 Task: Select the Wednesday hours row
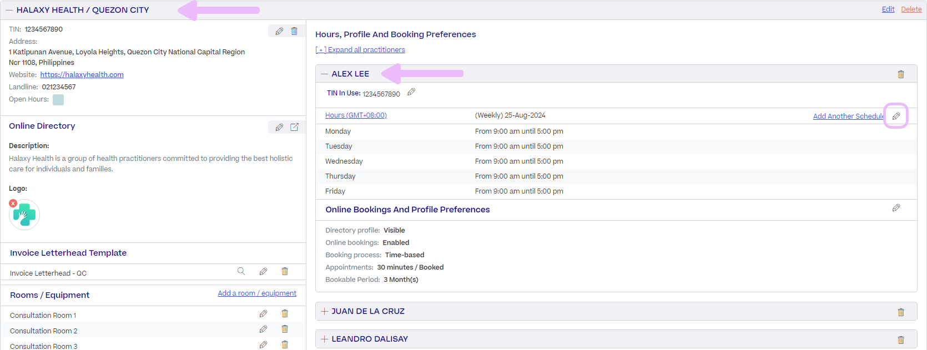(x=616, y=161)
